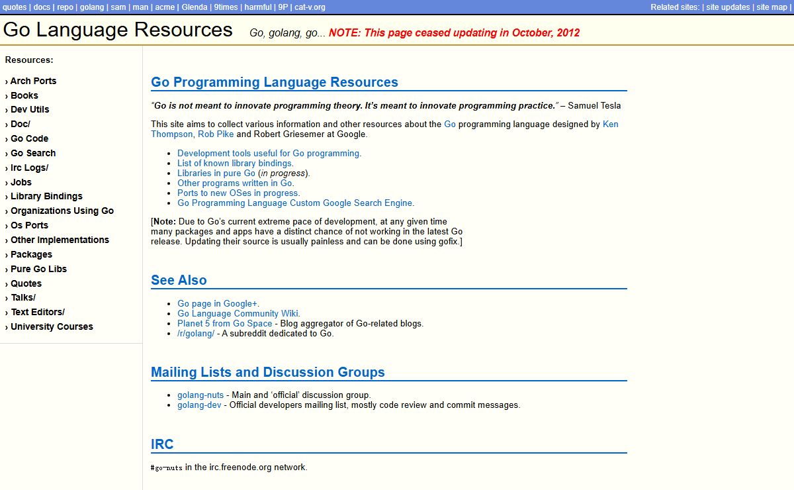Select Packages in sidebar
794x490 pixels.
tap(31, 254)
